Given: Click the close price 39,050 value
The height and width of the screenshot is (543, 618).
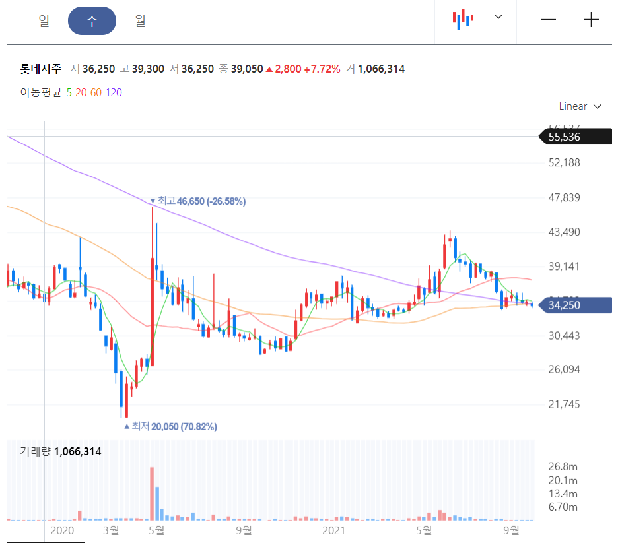Looking at the screenshot, I should [247, 69].
